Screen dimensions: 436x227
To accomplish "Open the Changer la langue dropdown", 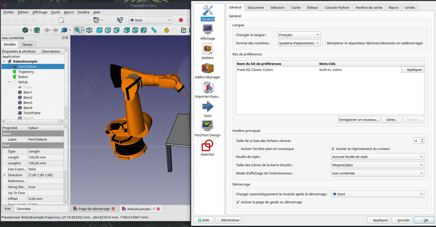I will (x=299, y=35).
